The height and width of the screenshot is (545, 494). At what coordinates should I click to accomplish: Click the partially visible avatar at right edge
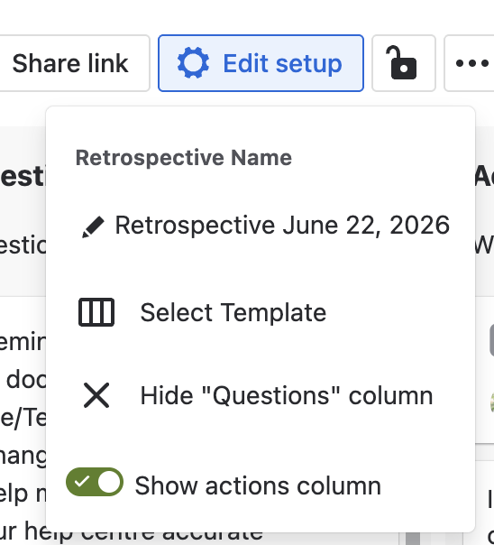tap(492, 402)
